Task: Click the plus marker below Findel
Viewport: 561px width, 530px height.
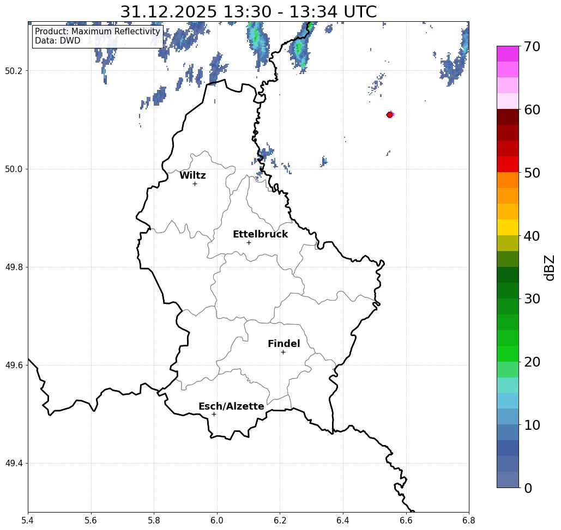Action: point(283,352)
